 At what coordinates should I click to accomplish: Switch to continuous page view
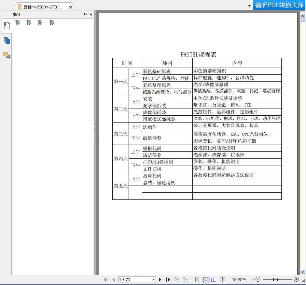(205, 280)
